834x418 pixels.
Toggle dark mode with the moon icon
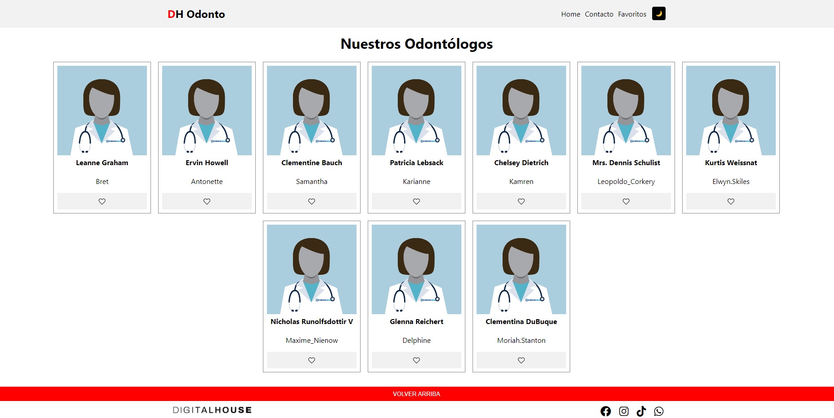659,13
